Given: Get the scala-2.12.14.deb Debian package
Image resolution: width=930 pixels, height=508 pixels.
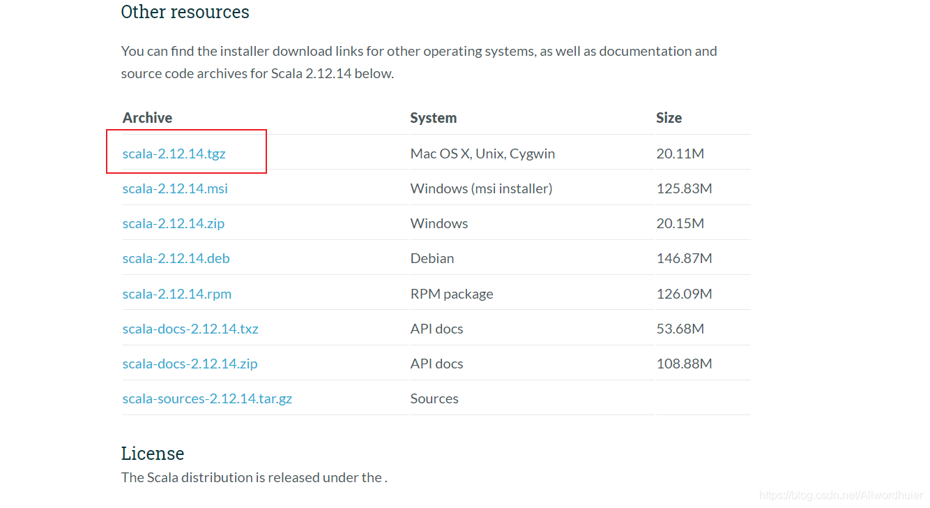Looking at the screenshot, I should [x=176, y=258].
